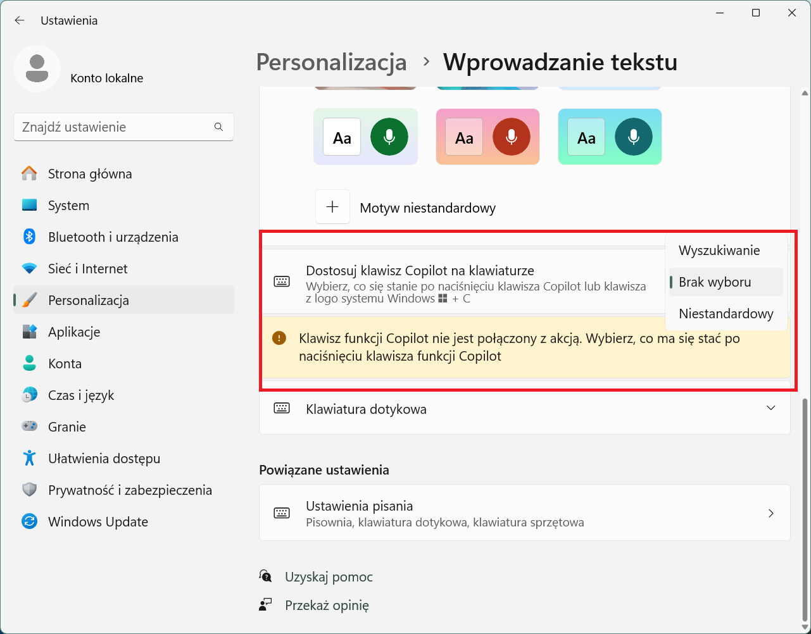Open Granie settings category
811x634 pixels.
(123, 426)
